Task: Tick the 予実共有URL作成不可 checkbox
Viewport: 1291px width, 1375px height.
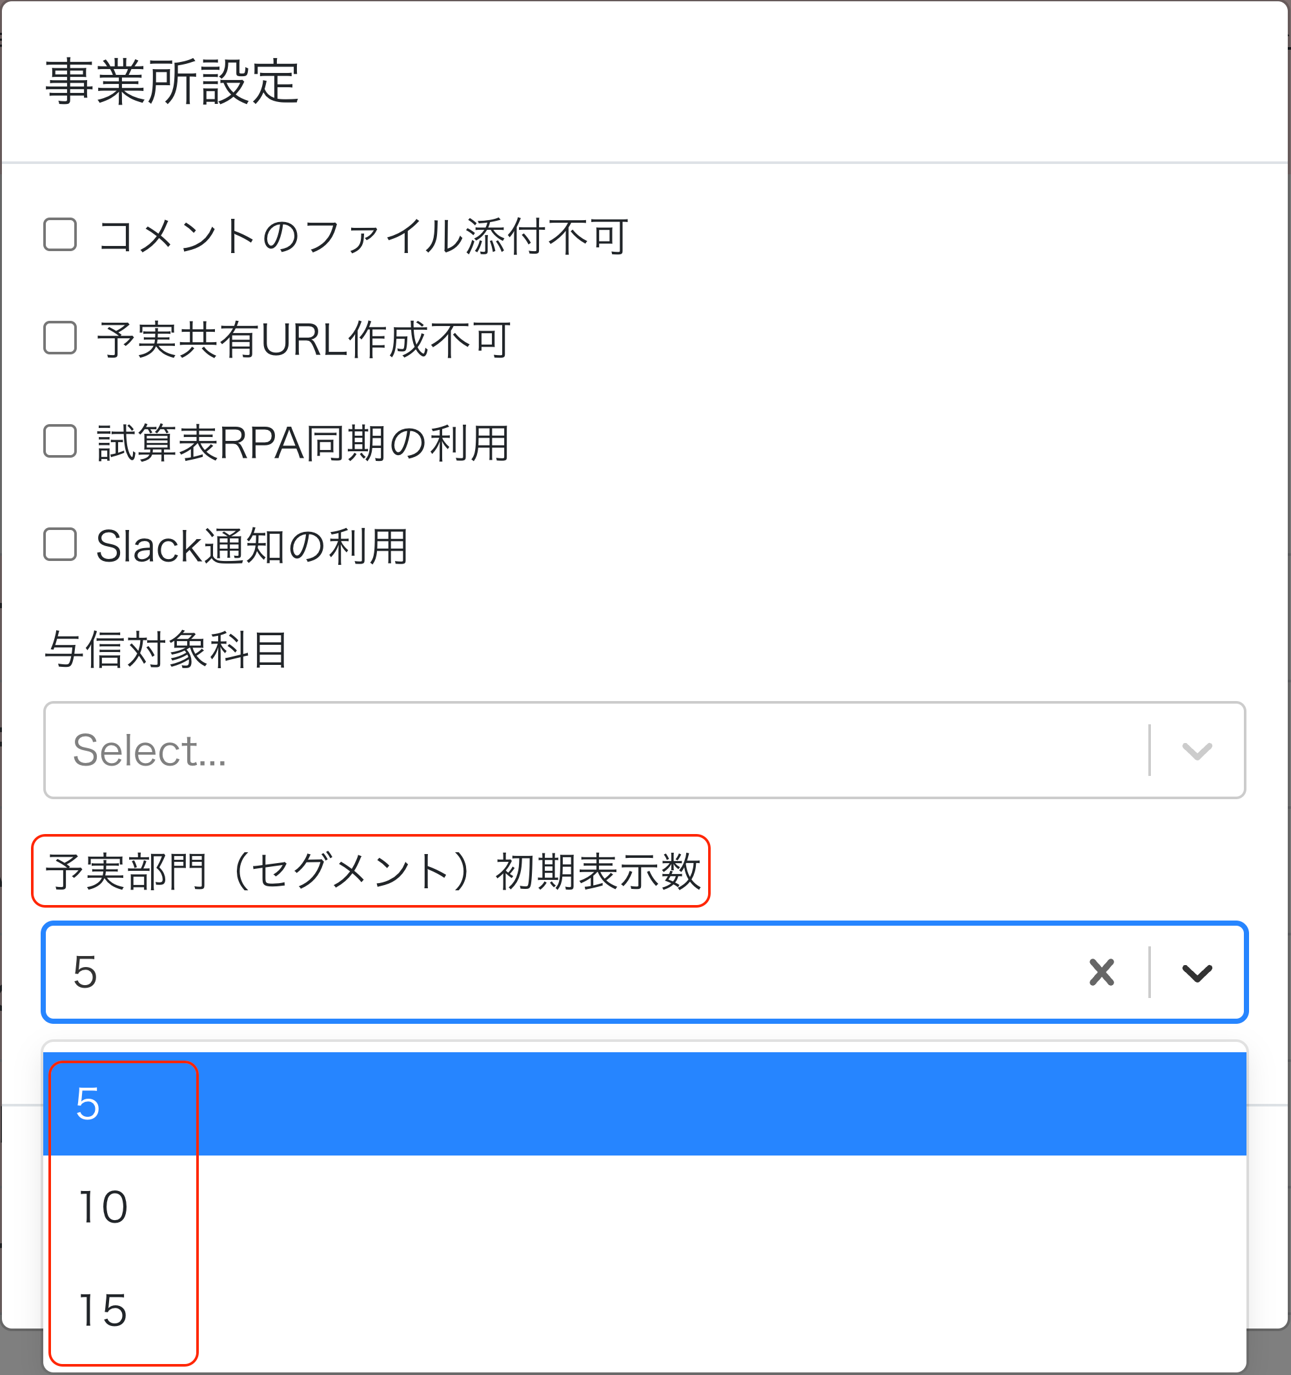Action: click(x=60, y=338)
